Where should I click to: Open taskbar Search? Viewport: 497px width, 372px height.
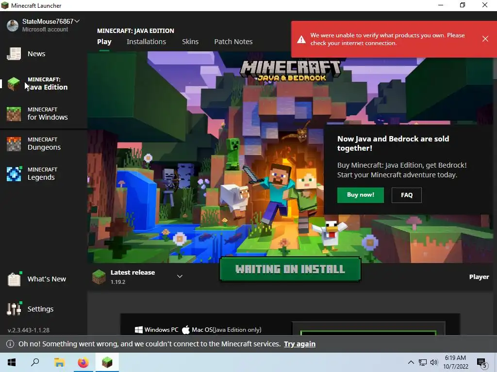[35, 362]
